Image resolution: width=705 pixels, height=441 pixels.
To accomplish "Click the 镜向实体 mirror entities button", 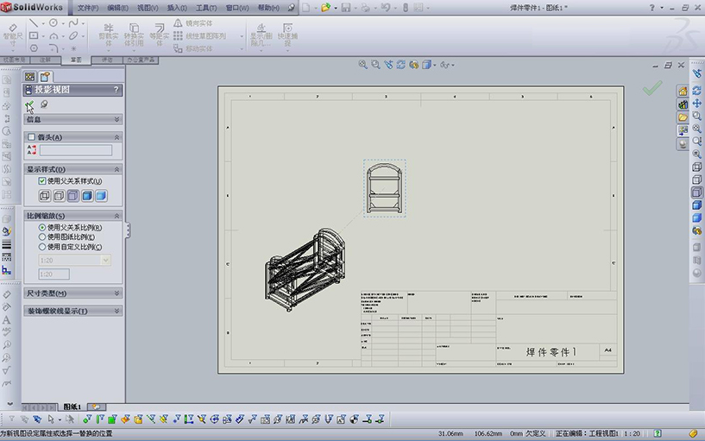I will pos(193,23).
